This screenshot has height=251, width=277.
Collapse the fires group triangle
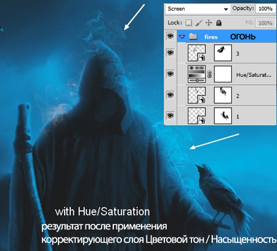182,37
